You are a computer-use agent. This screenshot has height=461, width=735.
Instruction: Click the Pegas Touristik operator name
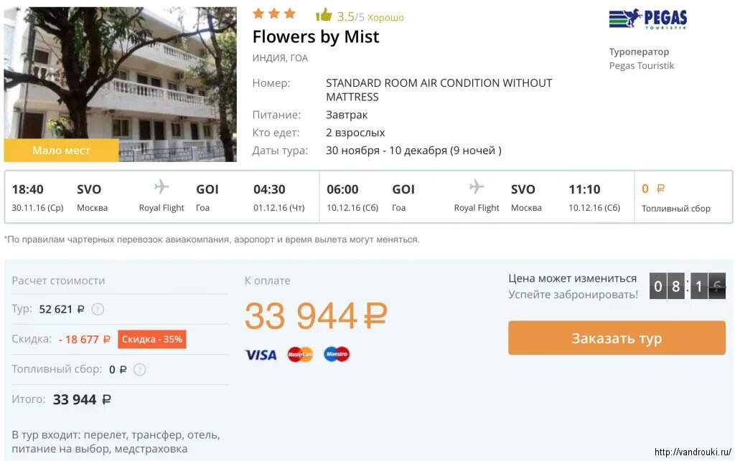[x=642, y=66]
